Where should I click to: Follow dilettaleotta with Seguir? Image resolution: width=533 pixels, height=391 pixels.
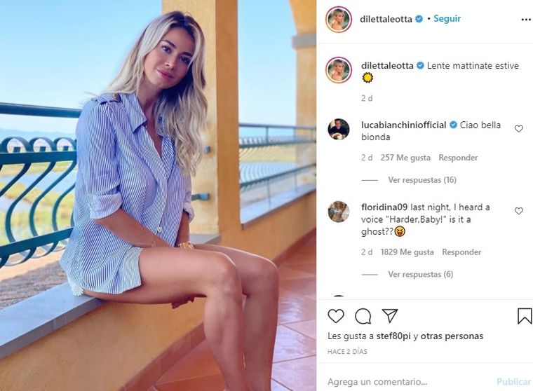pyautogui.click(x=447, y=18)
